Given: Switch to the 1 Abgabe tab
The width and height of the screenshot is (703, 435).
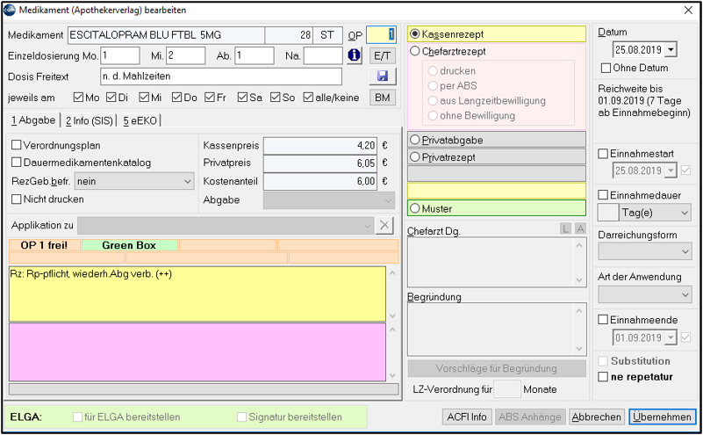Looking at the screenshot, I should pyautogui.click(x=33, y=120).
